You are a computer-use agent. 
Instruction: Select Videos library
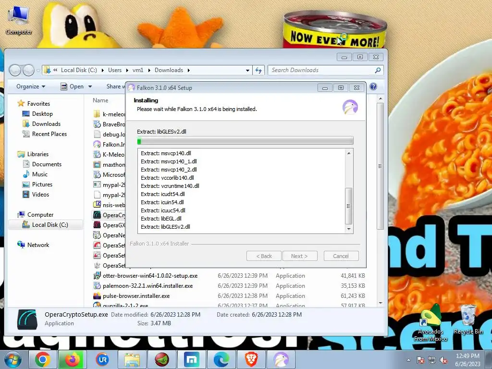click(40, 195)
